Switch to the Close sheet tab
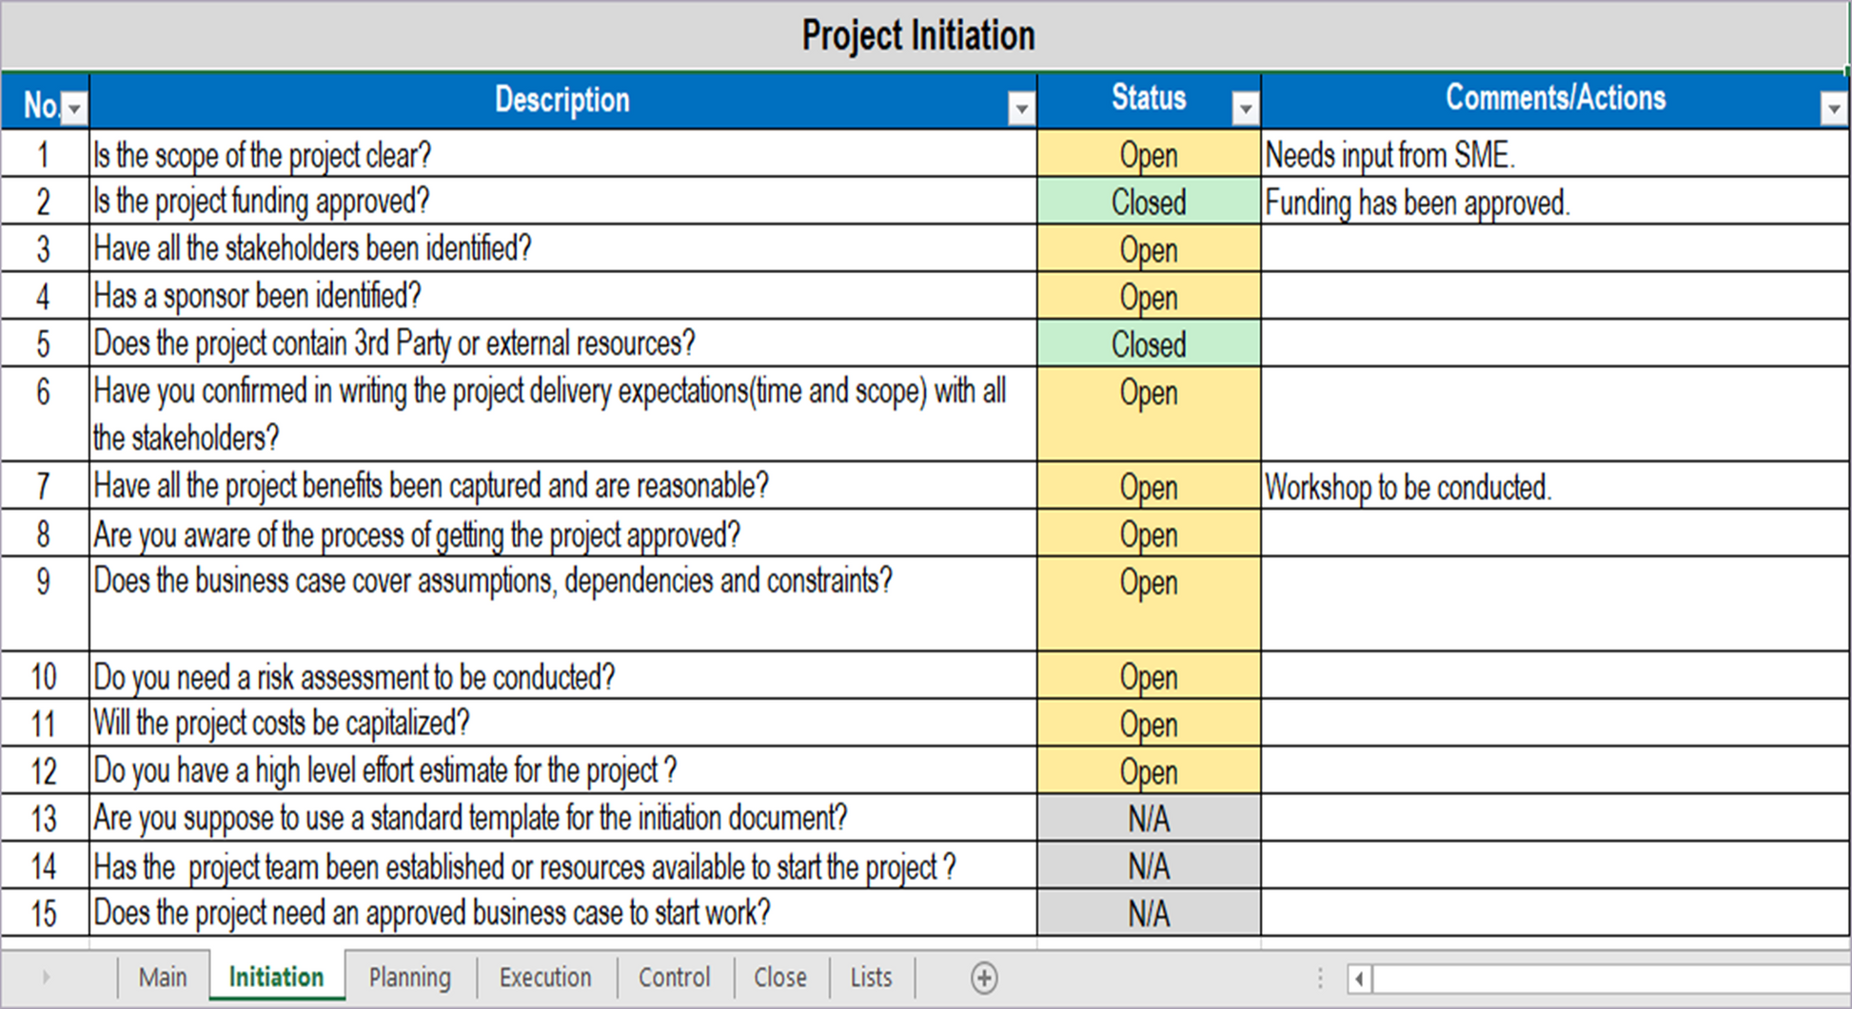This screenshot has width=1852, height=1009. click(779, 978)
